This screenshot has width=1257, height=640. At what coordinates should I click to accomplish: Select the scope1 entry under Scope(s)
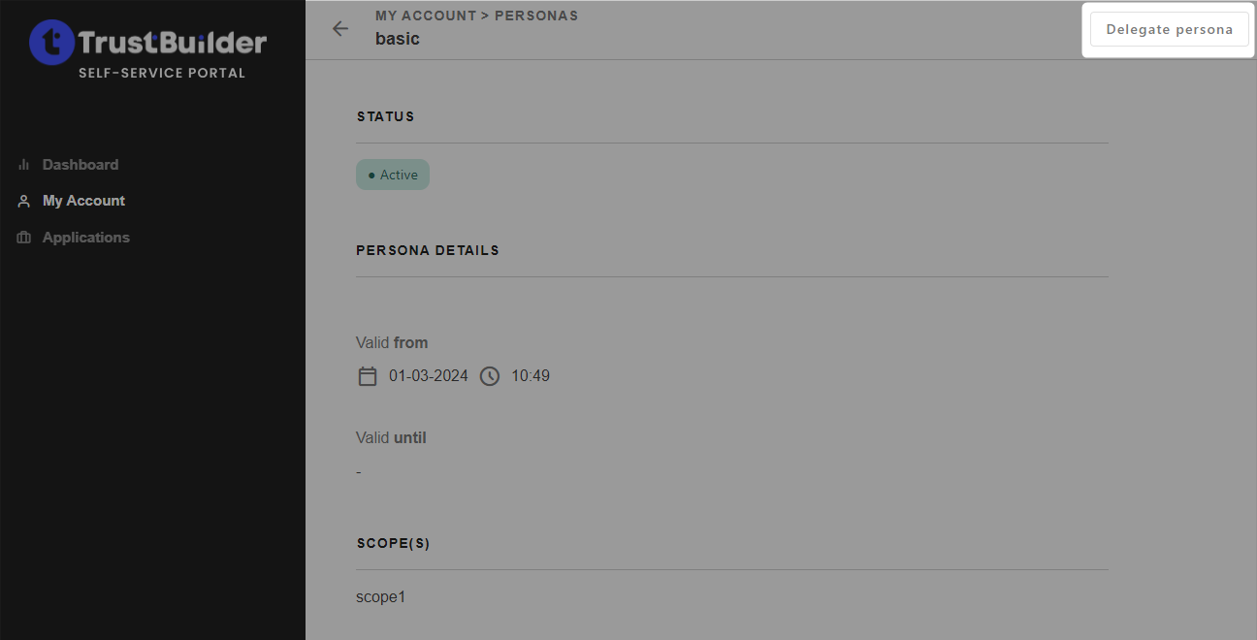click(x=380, y=597)
